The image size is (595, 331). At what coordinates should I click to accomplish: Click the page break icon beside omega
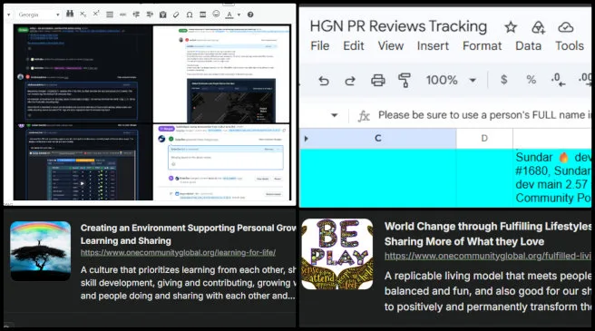(203, 15)
